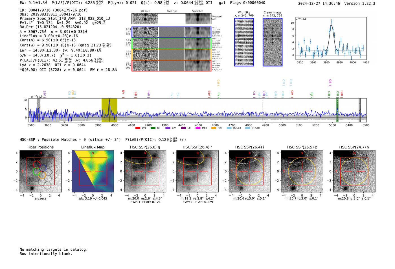The width and height of the screenshot is (395, 269).
Task: Open the green-bordered fiber 2D spectrum row
Action: (x=171, y=43)
